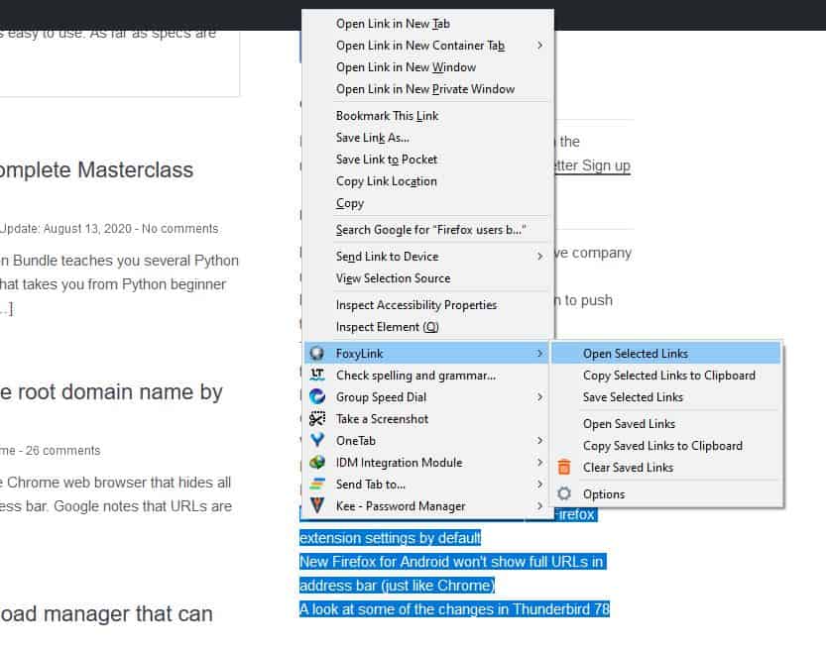This screenshot has width=826, height=649.
Task: Click the Kee Password Manager icon
Action: [x=315, y=505]
